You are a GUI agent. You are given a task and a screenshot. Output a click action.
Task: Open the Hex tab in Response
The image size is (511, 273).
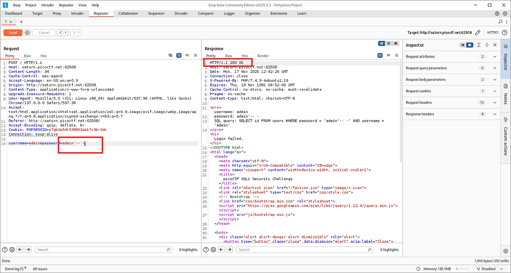pos(245,56)
